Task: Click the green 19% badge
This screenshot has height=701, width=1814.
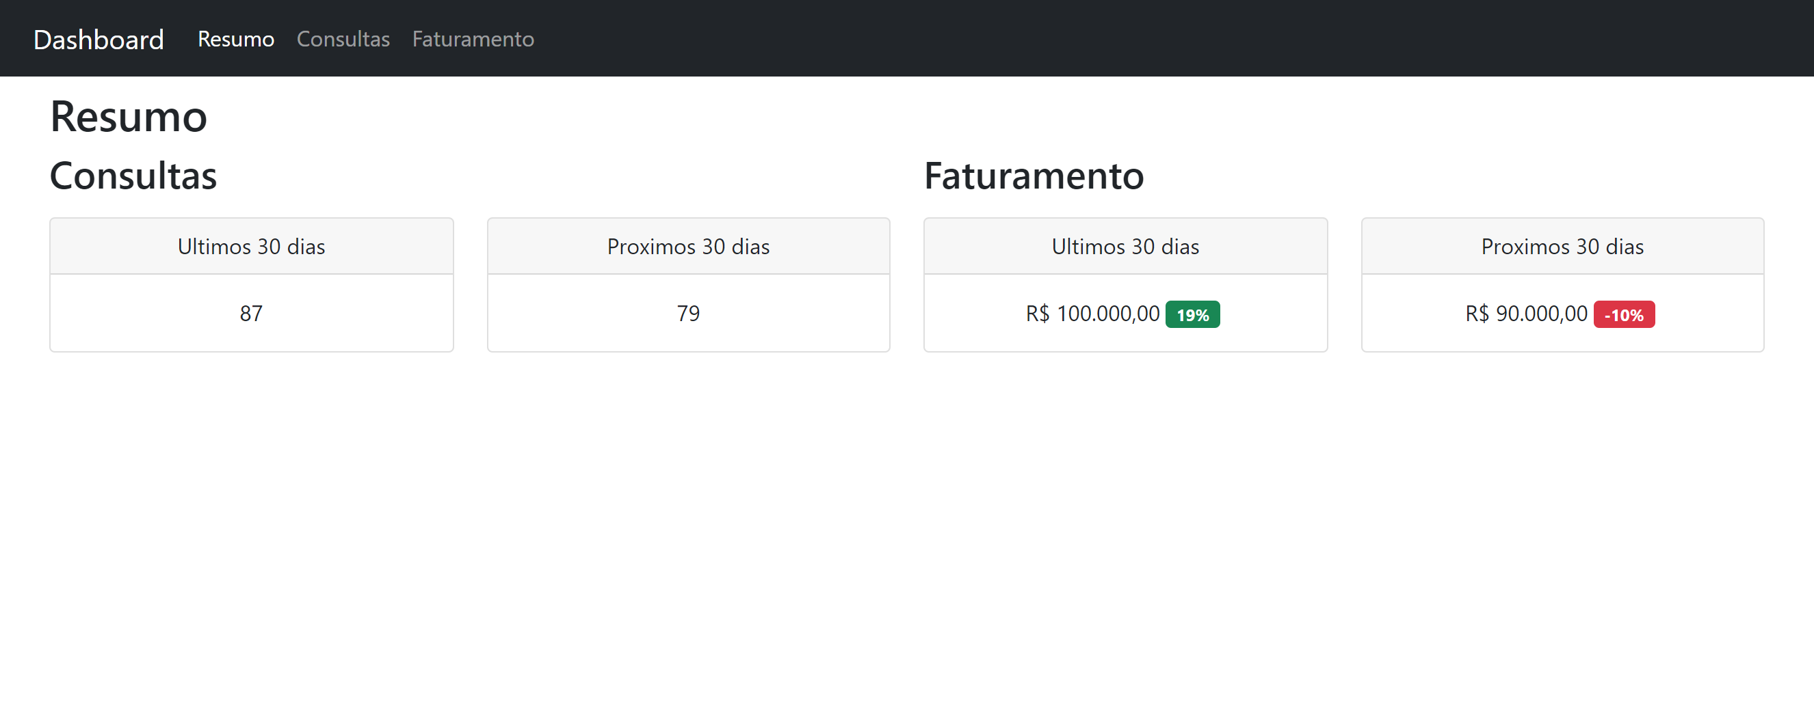Action: [x=1193, y=314]
